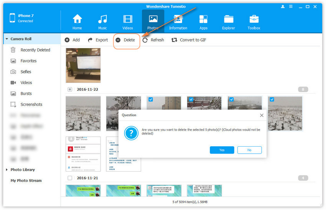This screenshot has width=326, height=210.
Task: Select Recently Deleted album
Action: (x=35, y=50)
